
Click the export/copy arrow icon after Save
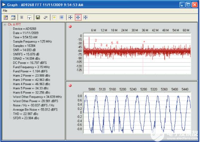pyautogui.click(x=46, y=17)
